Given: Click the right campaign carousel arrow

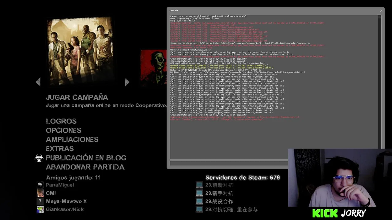Looking at the screenshot, I should 127,82.
